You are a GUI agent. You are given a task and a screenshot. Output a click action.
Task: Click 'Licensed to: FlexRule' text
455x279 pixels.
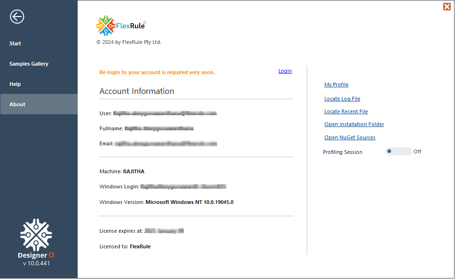tap(125, 246)
